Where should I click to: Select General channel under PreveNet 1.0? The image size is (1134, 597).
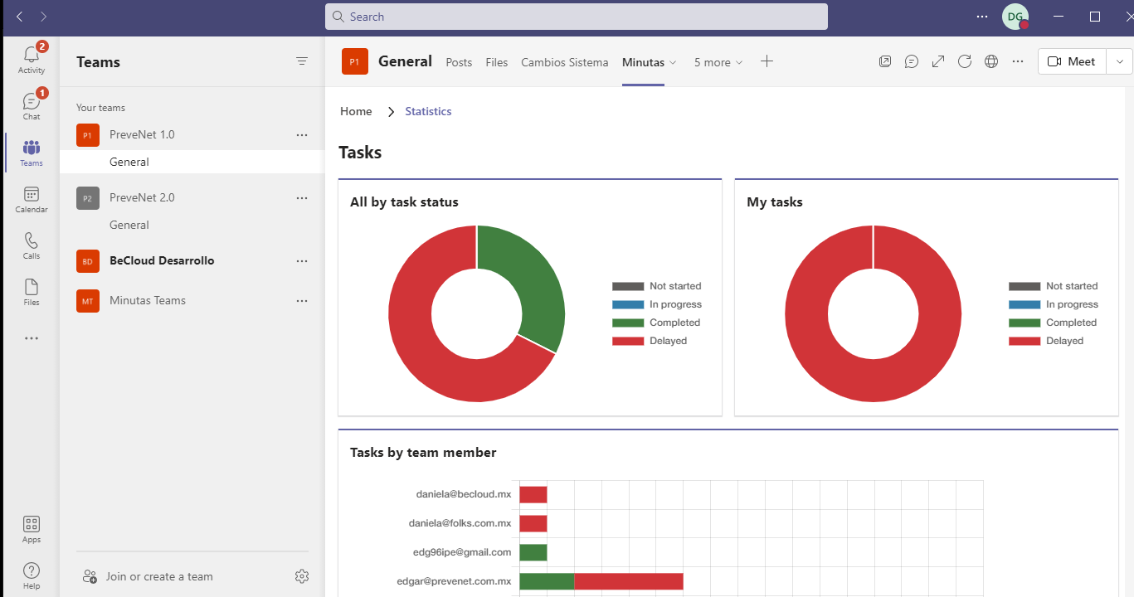pyautogui.click(x=192, y=162)
